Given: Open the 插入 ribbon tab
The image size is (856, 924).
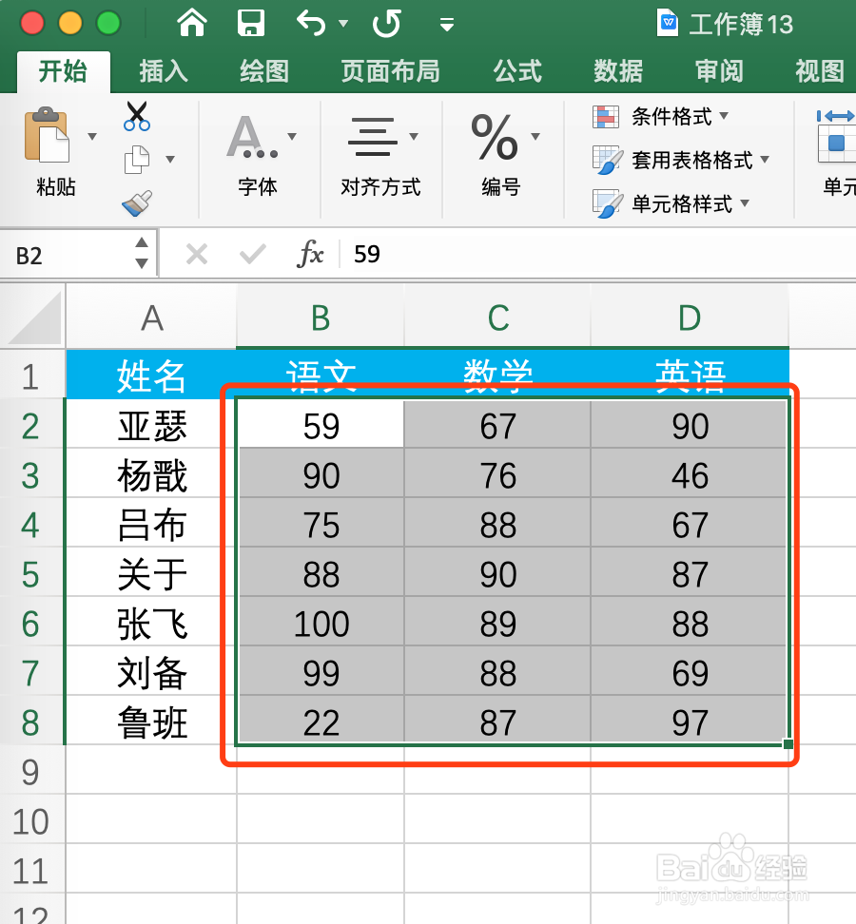Looking at the screenshot, I should [x=163, y=71].
